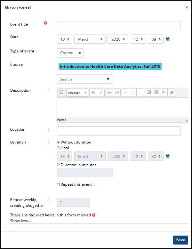The width and height of the screenshot is (192, 249).
Task: Open the date picker calendar beside Date
Action: pos(167,39)
